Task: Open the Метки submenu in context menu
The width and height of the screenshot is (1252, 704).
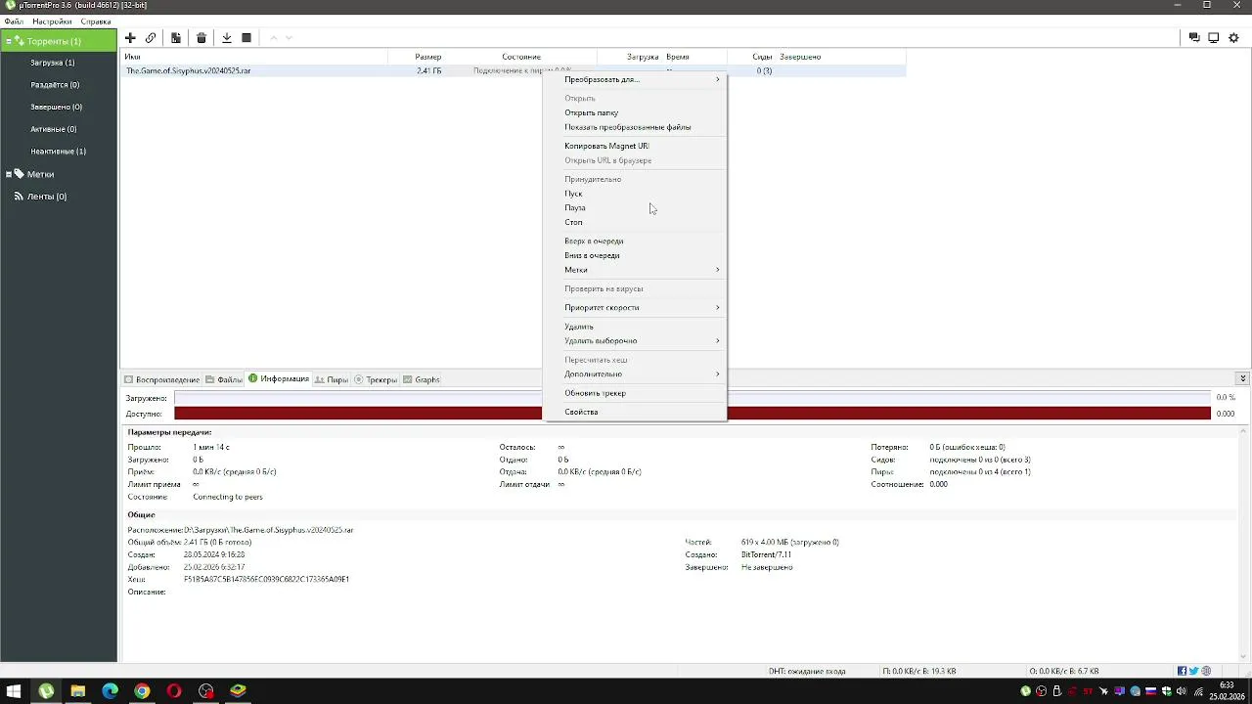Action: [x=636, y=270]
